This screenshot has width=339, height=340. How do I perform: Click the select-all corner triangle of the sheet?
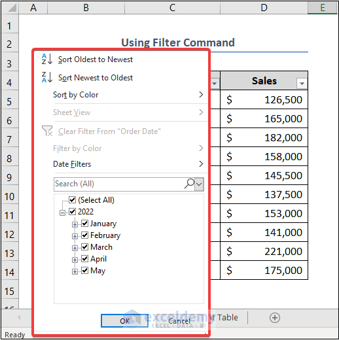tap(12, 8)
